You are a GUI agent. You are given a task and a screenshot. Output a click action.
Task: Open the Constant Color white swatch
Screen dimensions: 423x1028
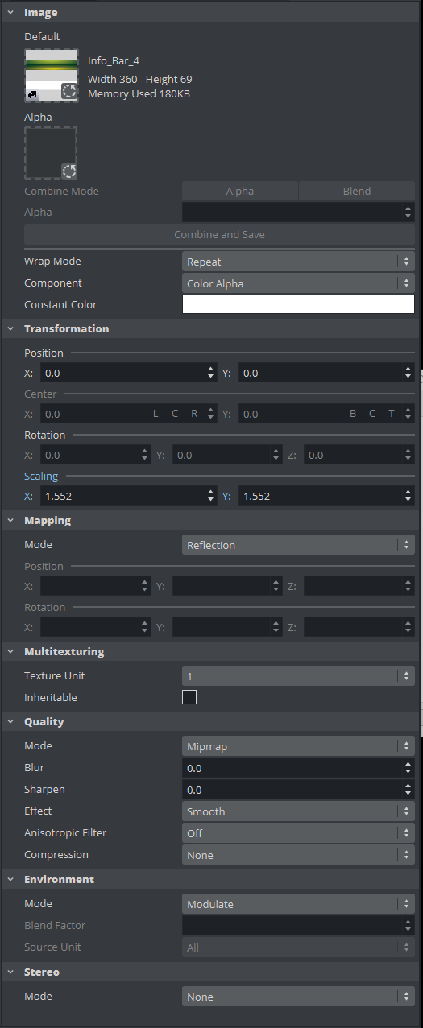[x=298, y=304]
